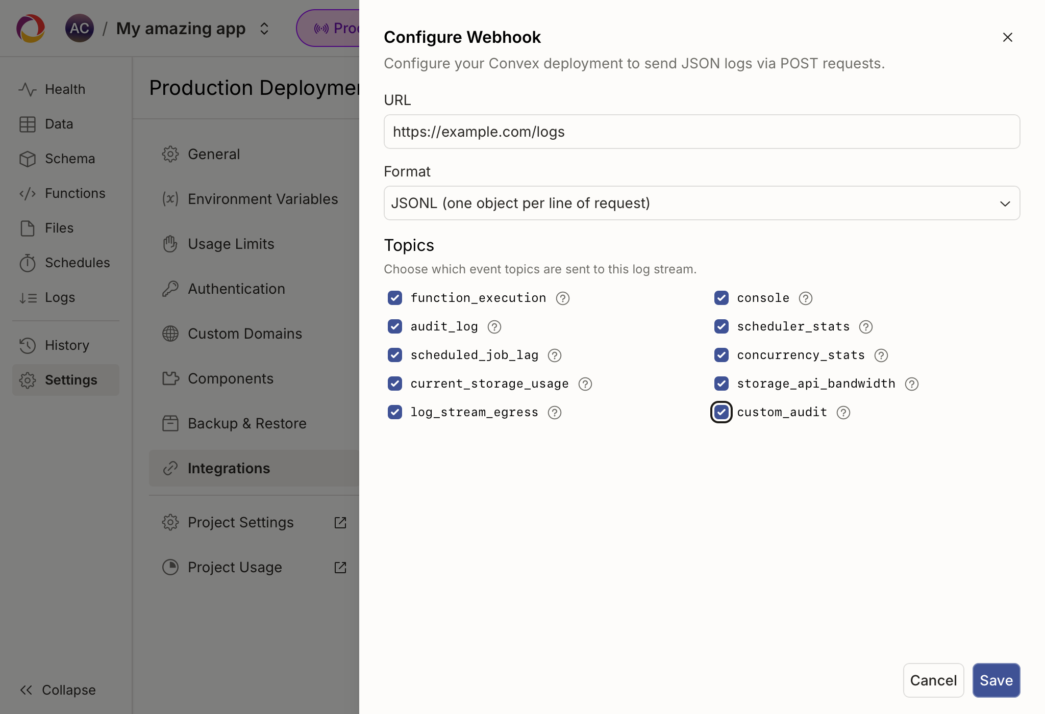1045x714 pixels.
Task: Toggle the custom_audit topic checkbox
Action: 721,412
